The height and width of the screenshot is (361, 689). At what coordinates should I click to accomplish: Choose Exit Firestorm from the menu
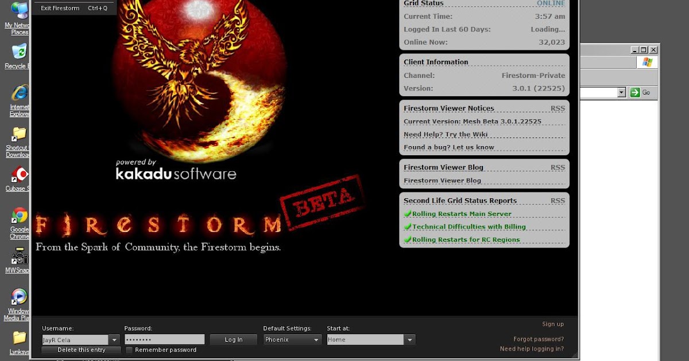tap(74, 8)
